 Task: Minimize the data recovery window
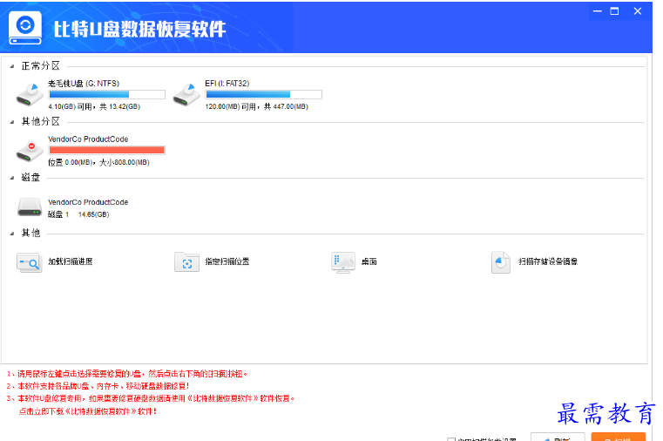pos(598,11)
